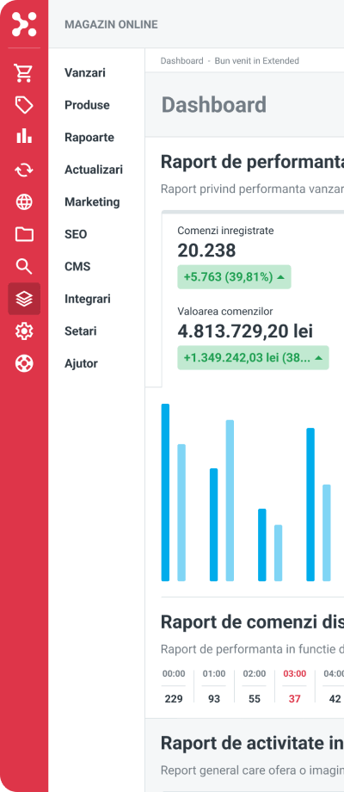344x792 pixels.
Task: Select the stacked layers integrations icon
Action: pos(24,299)
